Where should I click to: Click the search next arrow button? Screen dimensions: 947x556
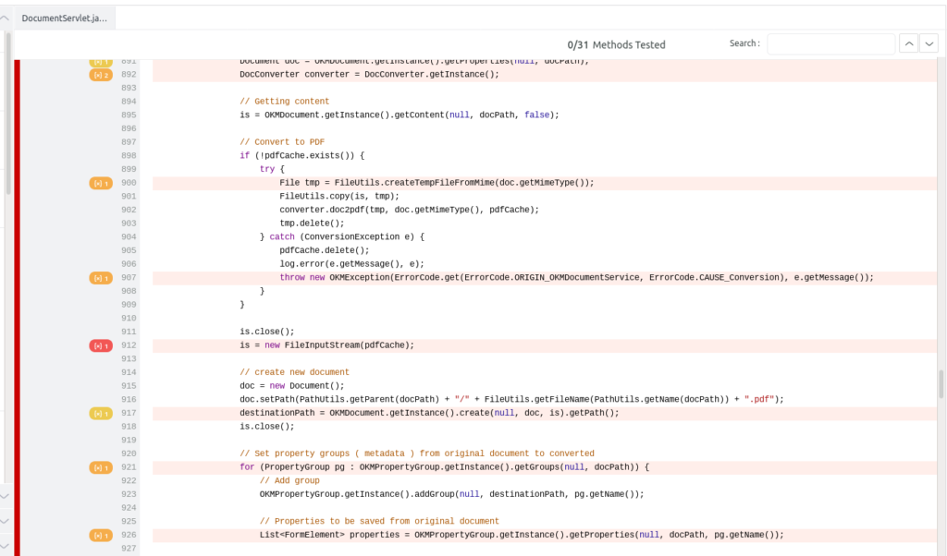[929, 43]
